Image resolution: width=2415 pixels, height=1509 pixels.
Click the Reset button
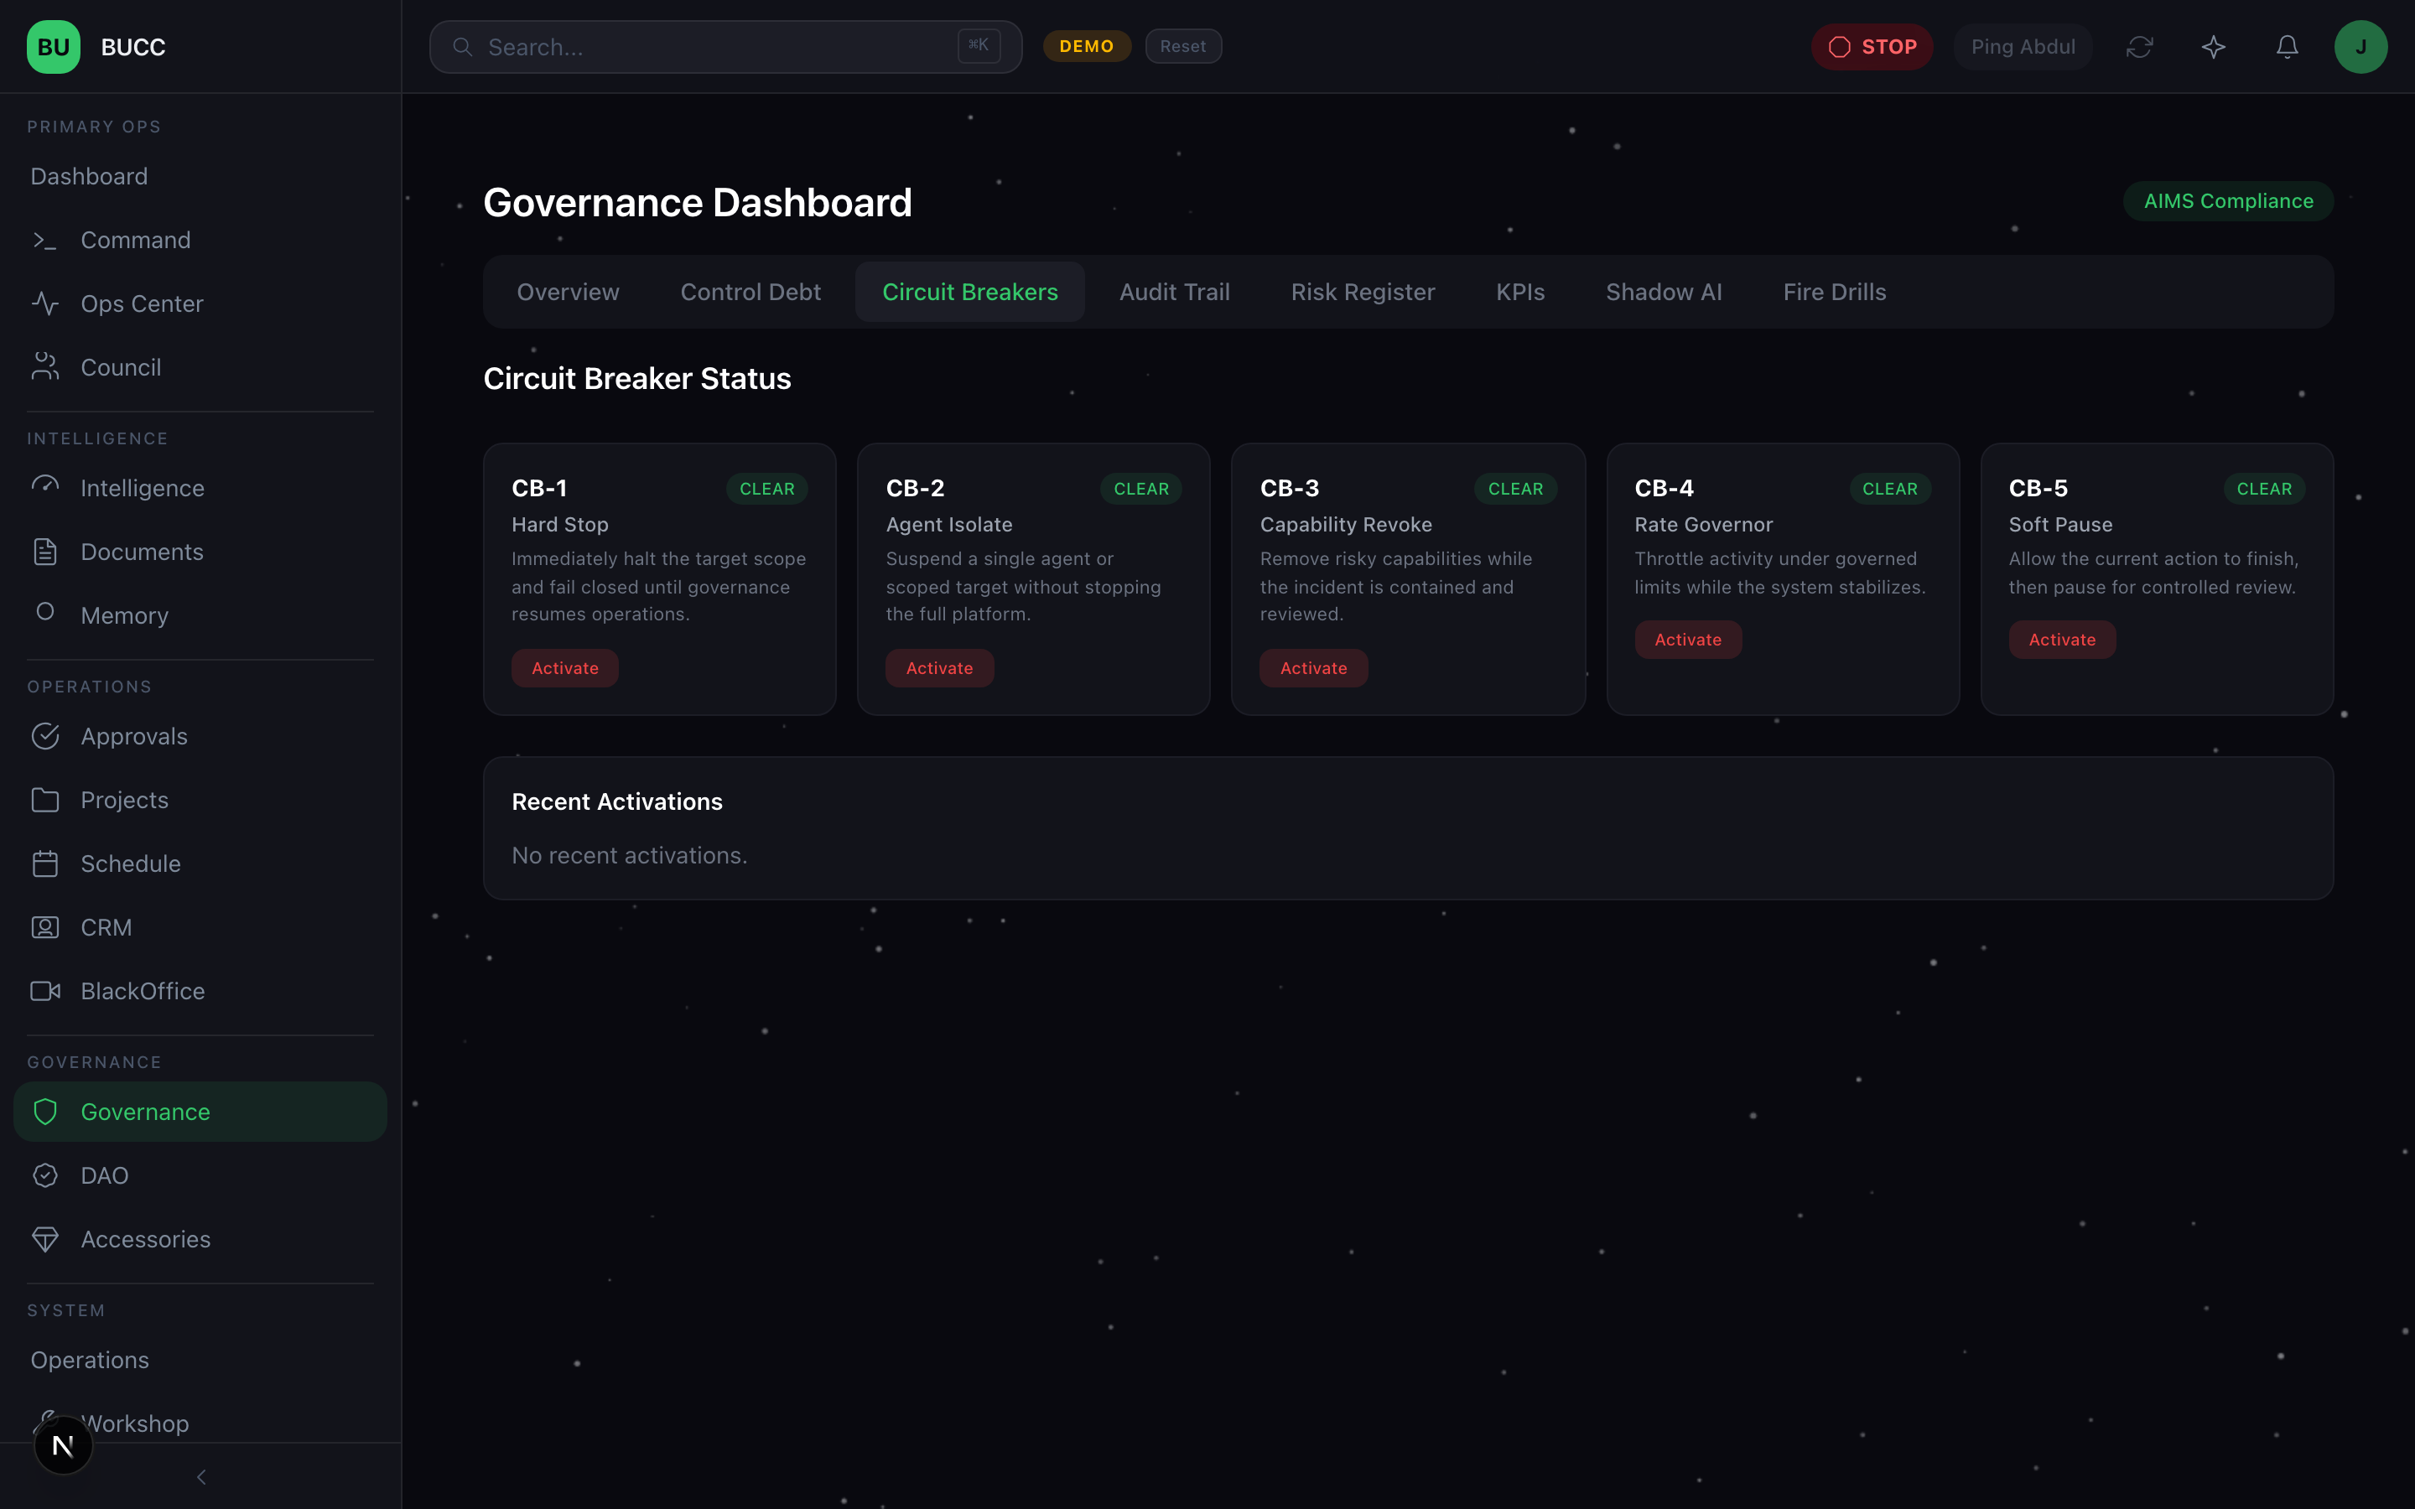coord(1182,47)
